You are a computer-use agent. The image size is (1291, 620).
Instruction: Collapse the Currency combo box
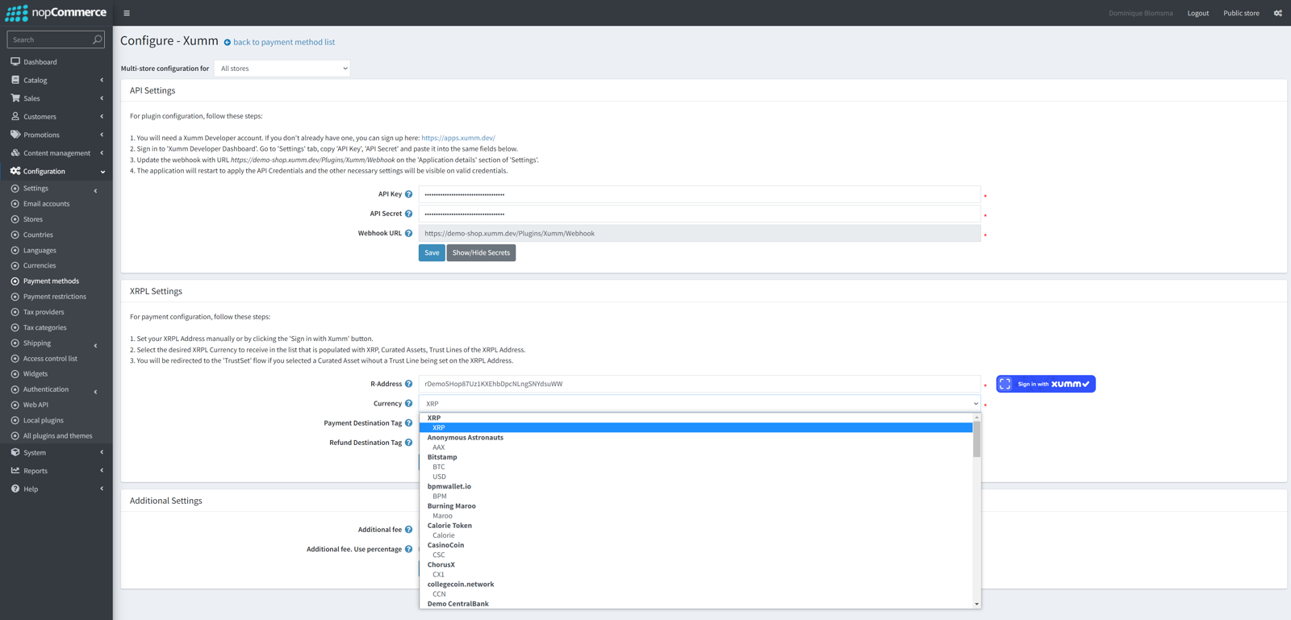700,404
